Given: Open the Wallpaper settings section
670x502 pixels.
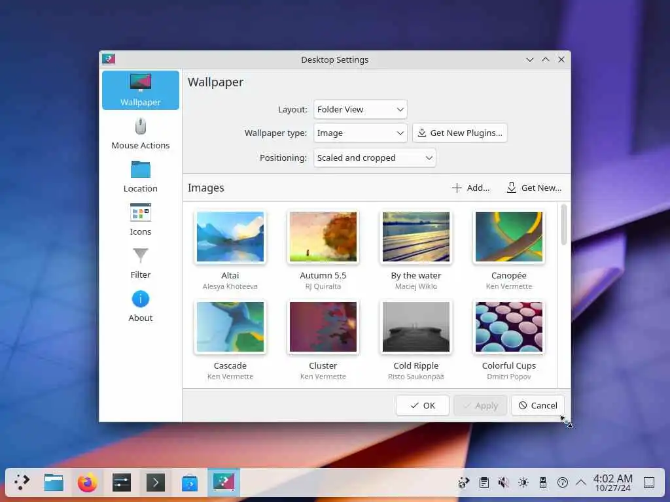Looking at the screenshot, I should tap(140, 90).
